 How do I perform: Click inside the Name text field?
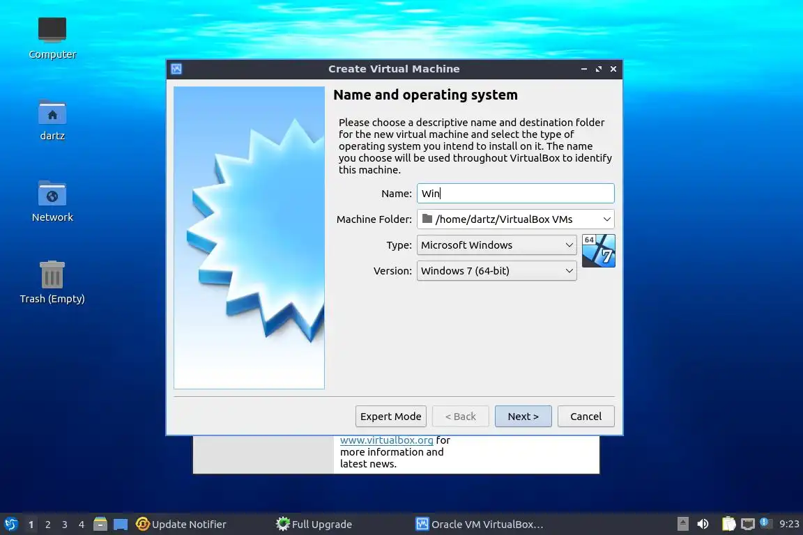point(515,194)
